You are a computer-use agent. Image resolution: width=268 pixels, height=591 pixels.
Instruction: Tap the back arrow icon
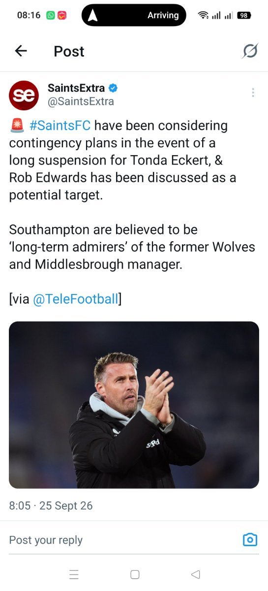(21, 51)
